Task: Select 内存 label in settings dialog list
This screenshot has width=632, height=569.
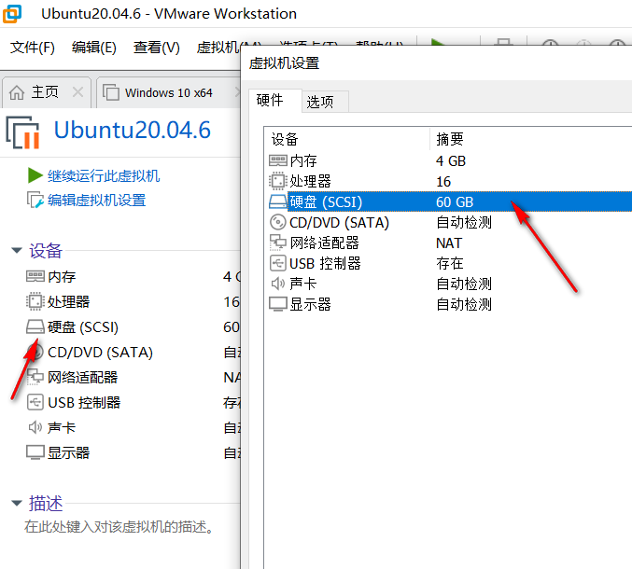Action: click(x=303, y=161)
